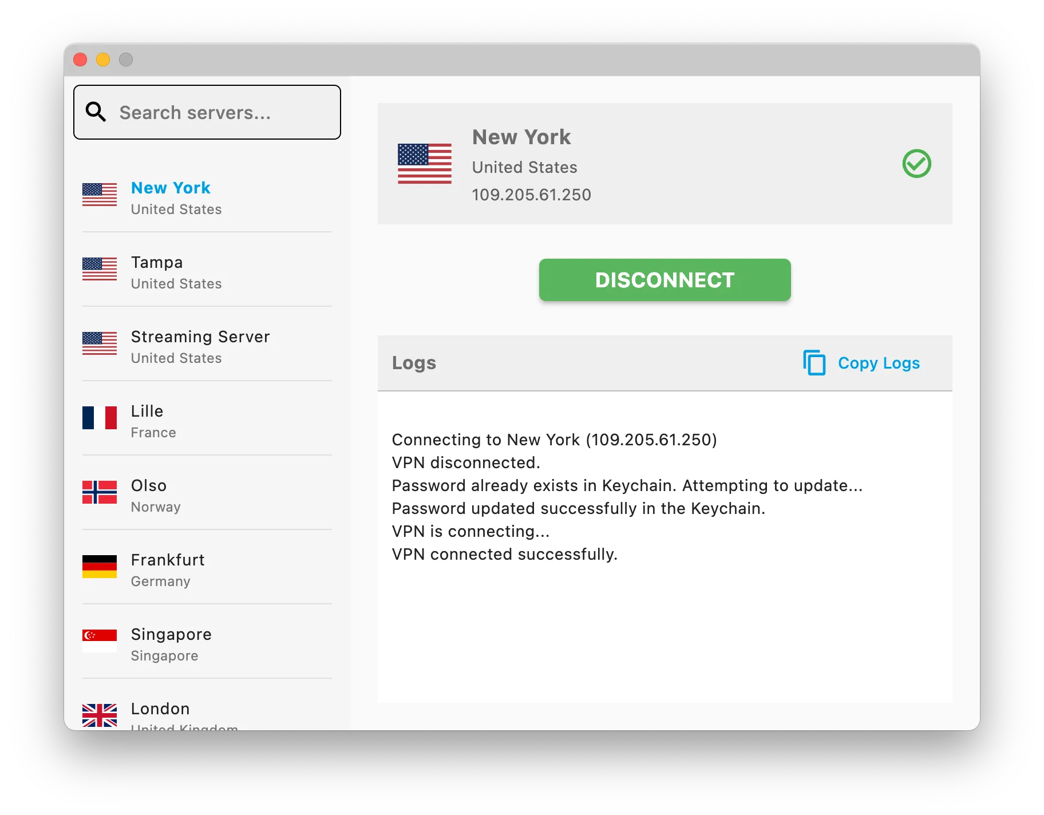The height and width of the screenshot is (815, 1044).
Task: Click 'United States' under Streaming Server
Action: pyautogui.click(x=176, y=358)
